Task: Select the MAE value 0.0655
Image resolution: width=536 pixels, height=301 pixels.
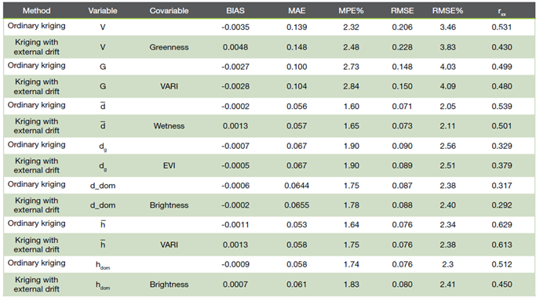Action: [297, 205]
